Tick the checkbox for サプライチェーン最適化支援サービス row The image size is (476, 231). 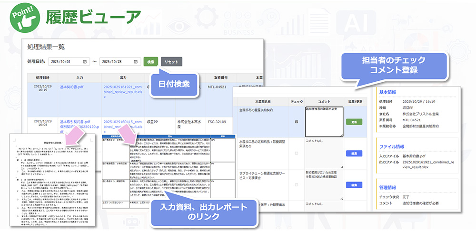click(x=297, y=184)
